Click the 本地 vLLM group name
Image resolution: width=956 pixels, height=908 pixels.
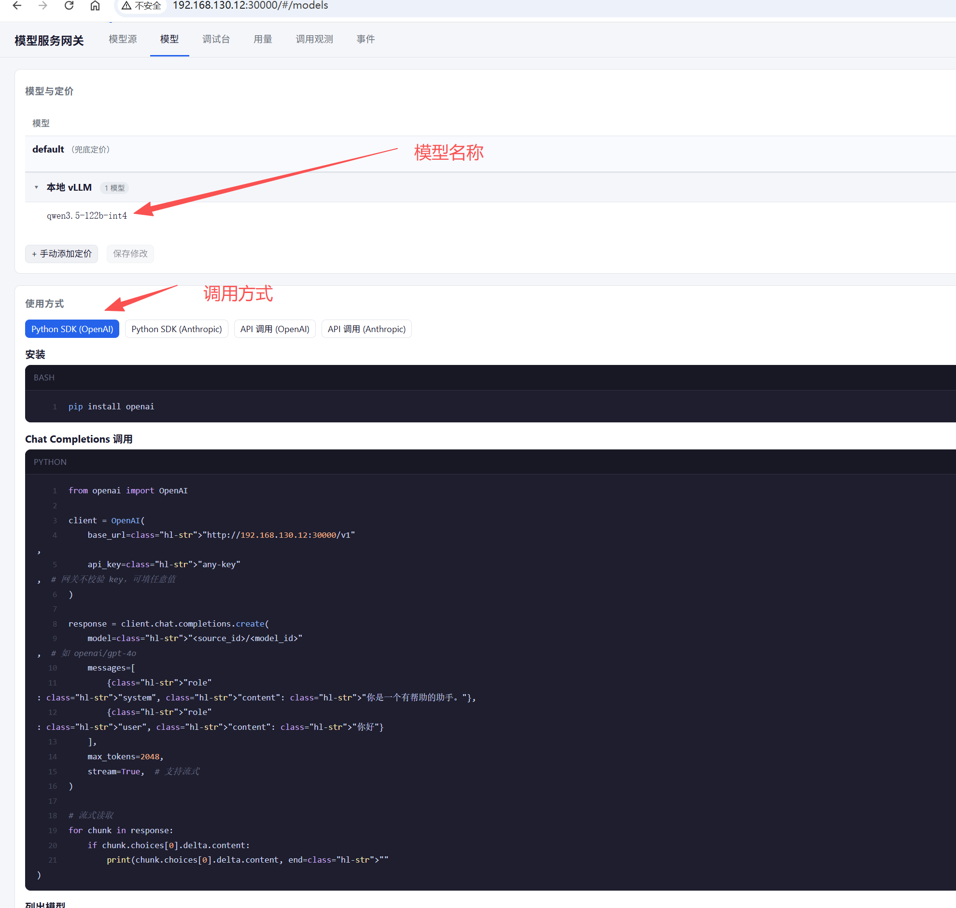click(69, 187)
